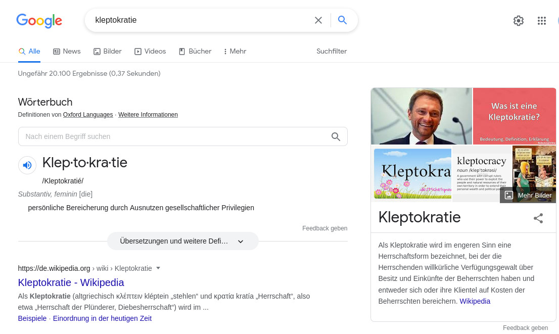Open Google search settings gear
Image resolution: width=559 pixels, height=334 pixels.
click(x=519, y=21)
